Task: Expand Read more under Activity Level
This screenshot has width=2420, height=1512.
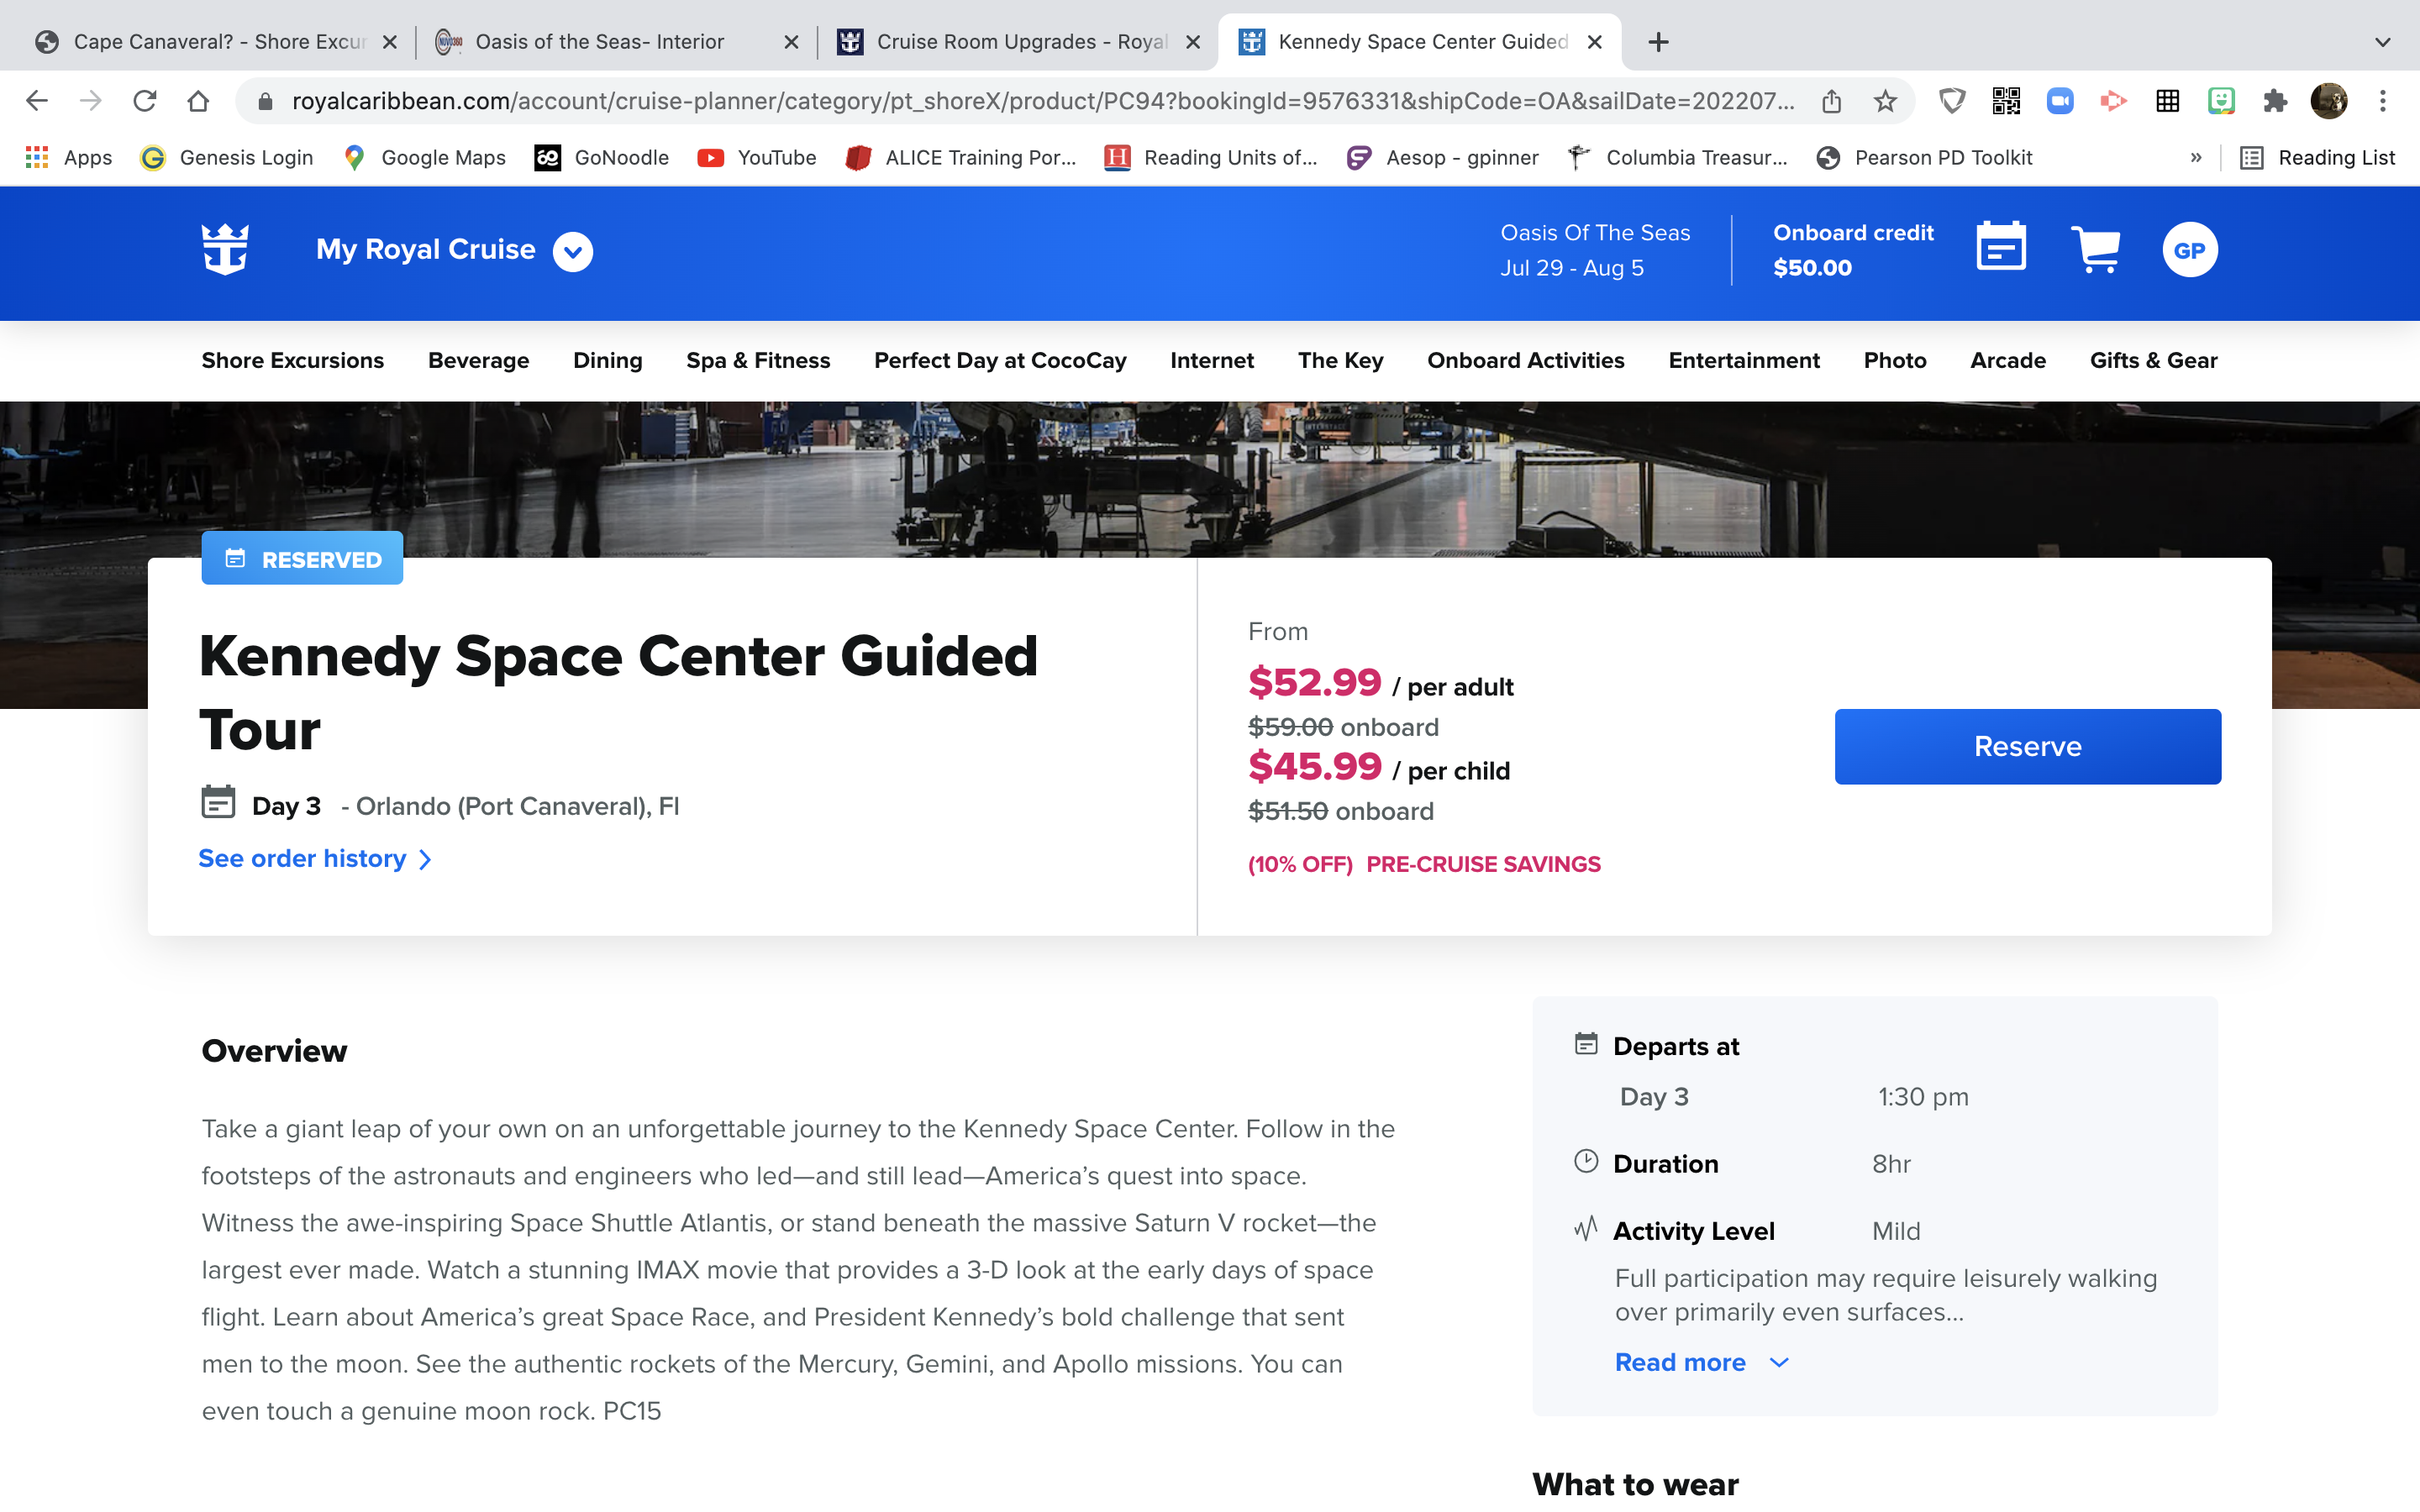Action: [x=1702, y=1363]
